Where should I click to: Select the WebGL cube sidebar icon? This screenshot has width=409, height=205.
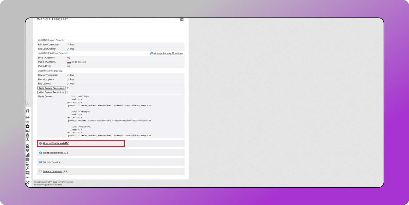click(x=27, y=135)
